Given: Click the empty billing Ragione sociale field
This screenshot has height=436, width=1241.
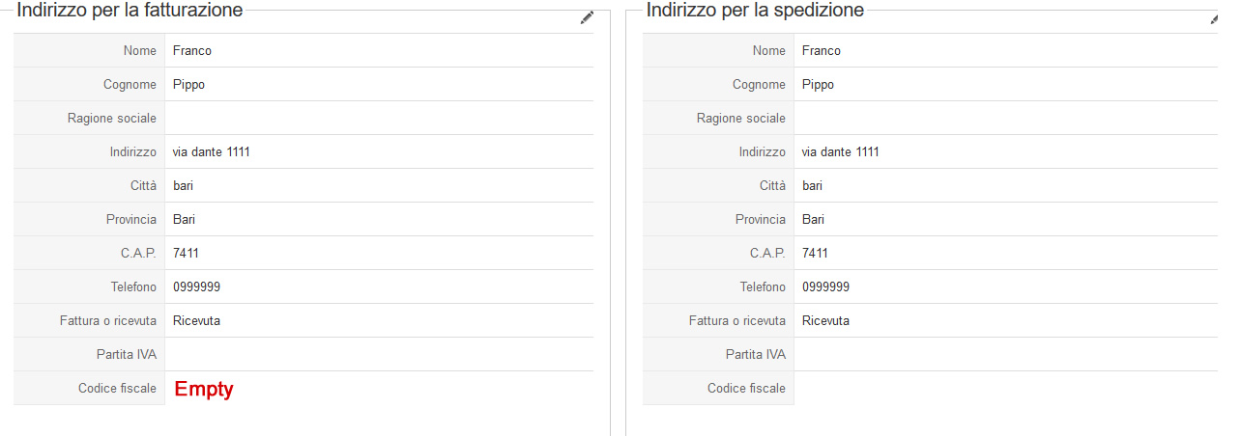Looking at the screenshot, I should point(379,119).
